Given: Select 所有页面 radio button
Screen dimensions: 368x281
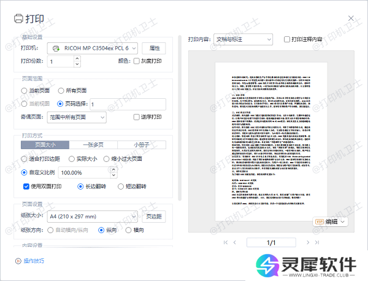Looking at the screenshot, I should [x=61, y=91].
